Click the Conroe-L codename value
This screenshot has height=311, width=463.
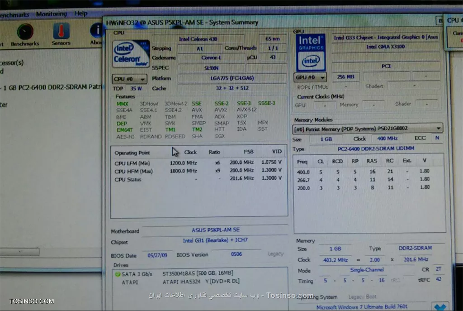click(x=211, y=57)
